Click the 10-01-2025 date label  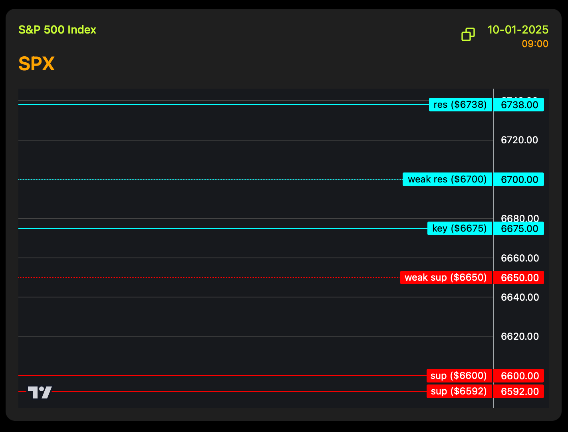click(x=518, y=30)
